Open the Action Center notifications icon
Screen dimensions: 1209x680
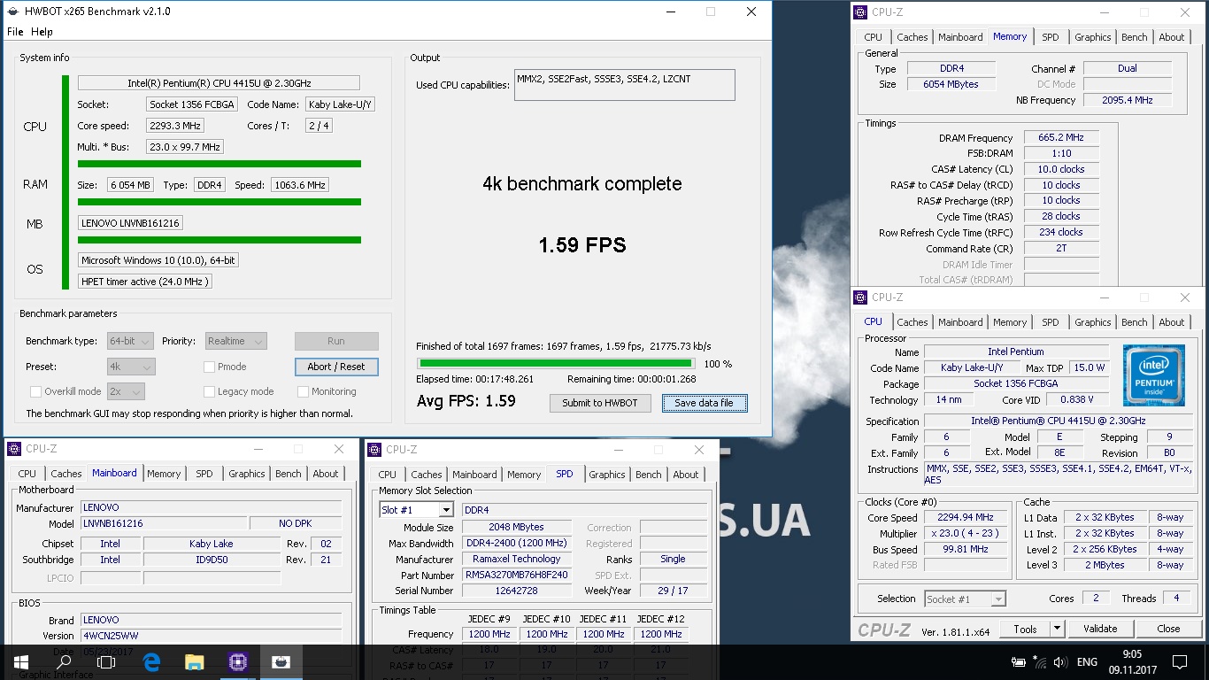coord(1179,661)
